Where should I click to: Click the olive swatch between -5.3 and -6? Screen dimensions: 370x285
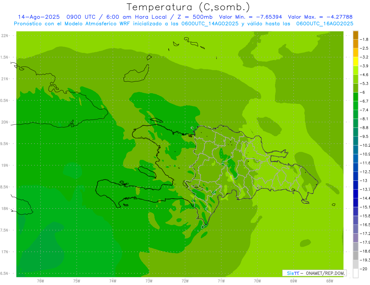(356, 88)
